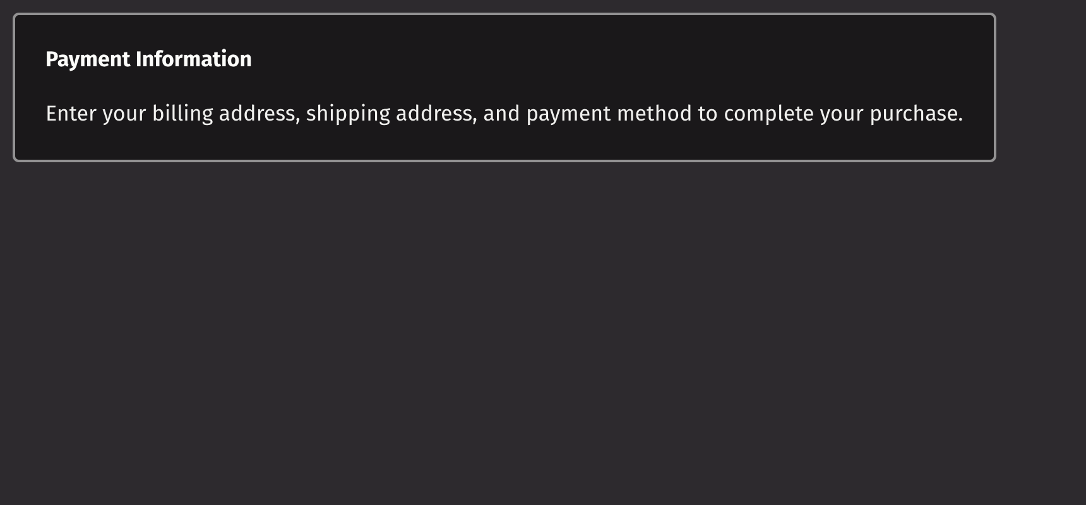Click the payment instructions description text
Screen dimensions: 1086x505
click(504, 114)
